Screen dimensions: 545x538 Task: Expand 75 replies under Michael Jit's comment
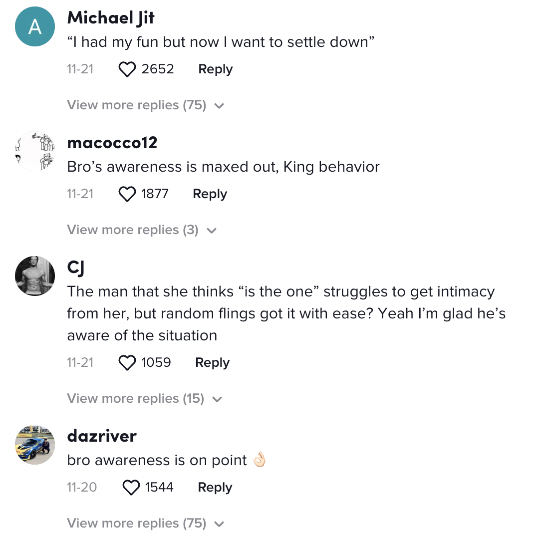pyautogui.click(x=146, y=105)
